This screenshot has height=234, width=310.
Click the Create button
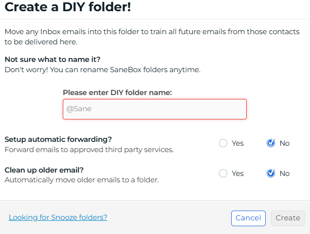[x=288, y=218]
